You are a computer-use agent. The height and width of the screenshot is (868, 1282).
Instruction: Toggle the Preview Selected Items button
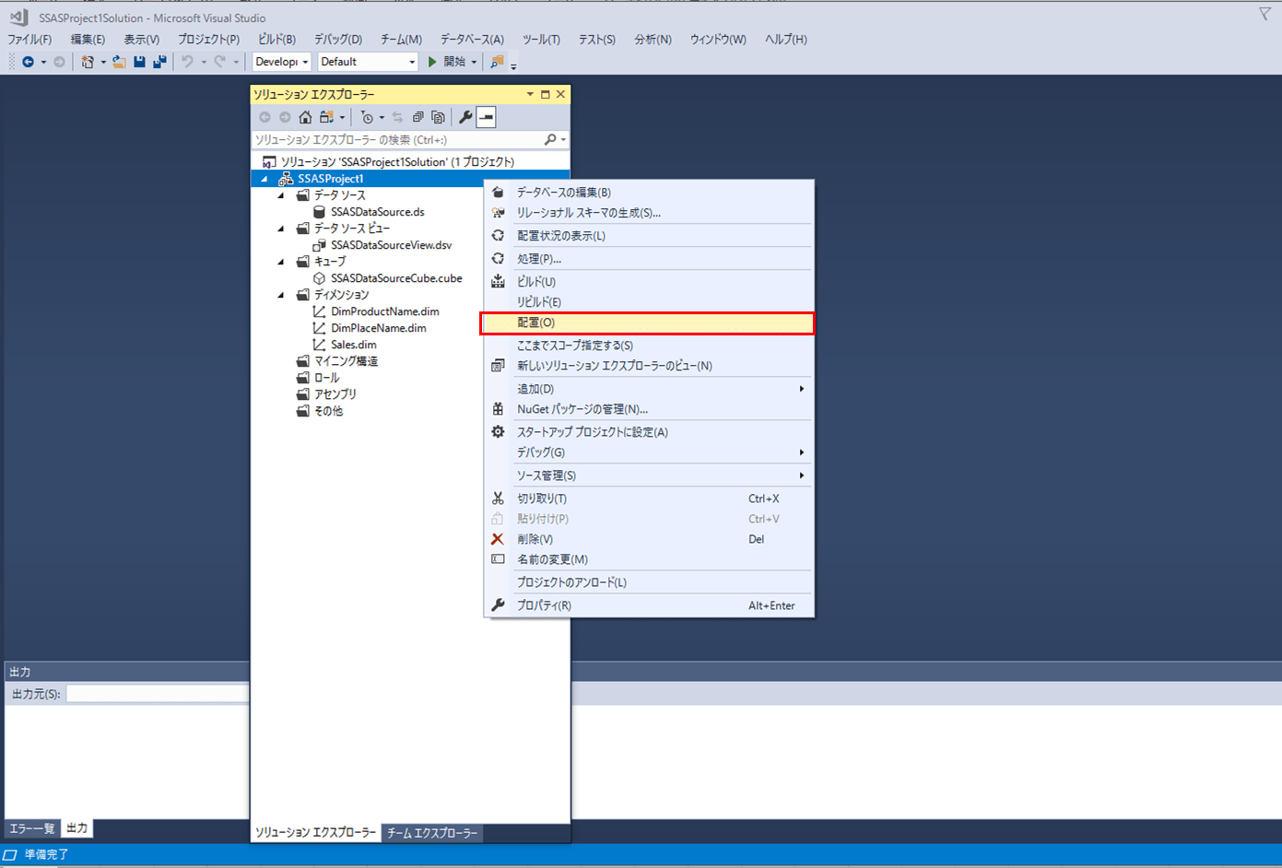coord(486,117)
